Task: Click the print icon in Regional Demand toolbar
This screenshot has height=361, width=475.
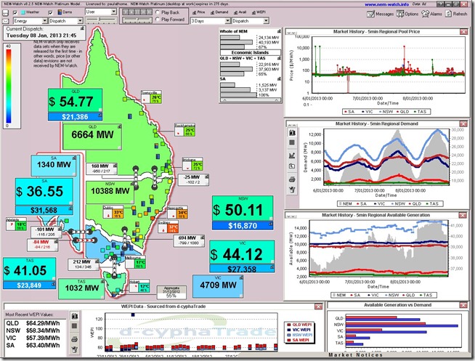Action: pos(292,179)
